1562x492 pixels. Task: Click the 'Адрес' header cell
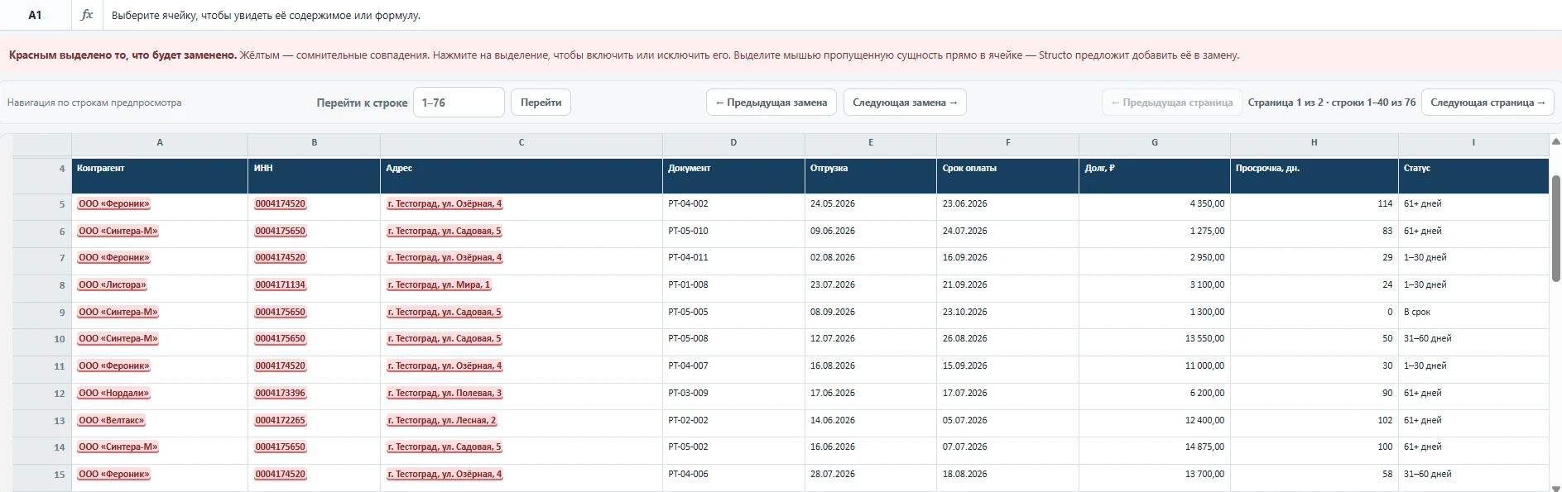tap(521, 175)
